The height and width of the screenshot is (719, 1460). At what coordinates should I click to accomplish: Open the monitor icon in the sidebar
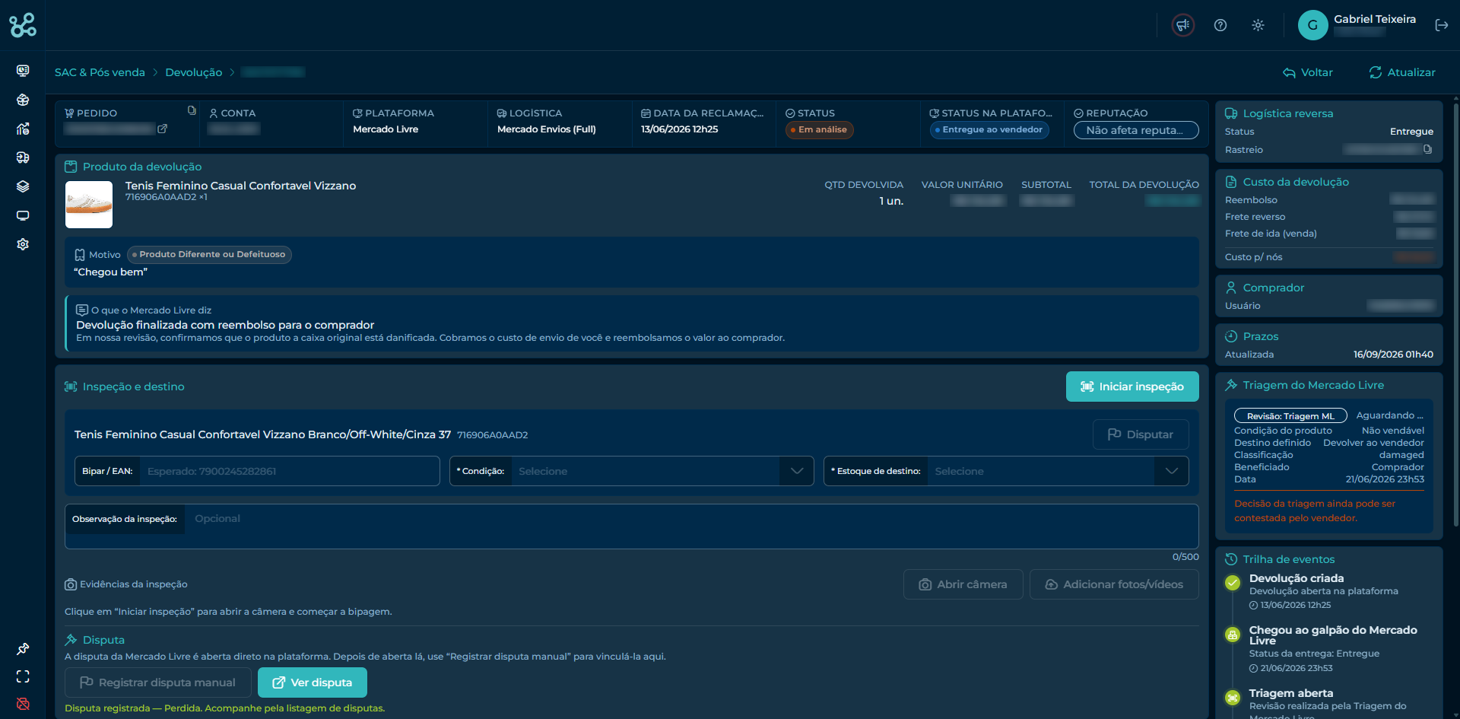point(23,215)
